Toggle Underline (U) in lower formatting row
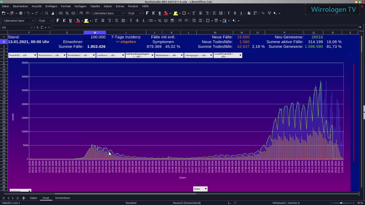The width and height of the screenshot is (365, 205). 70,20
